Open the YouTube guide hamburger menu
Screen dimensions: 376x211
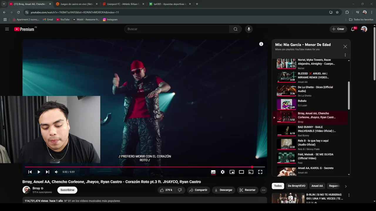tap(7, 29)
